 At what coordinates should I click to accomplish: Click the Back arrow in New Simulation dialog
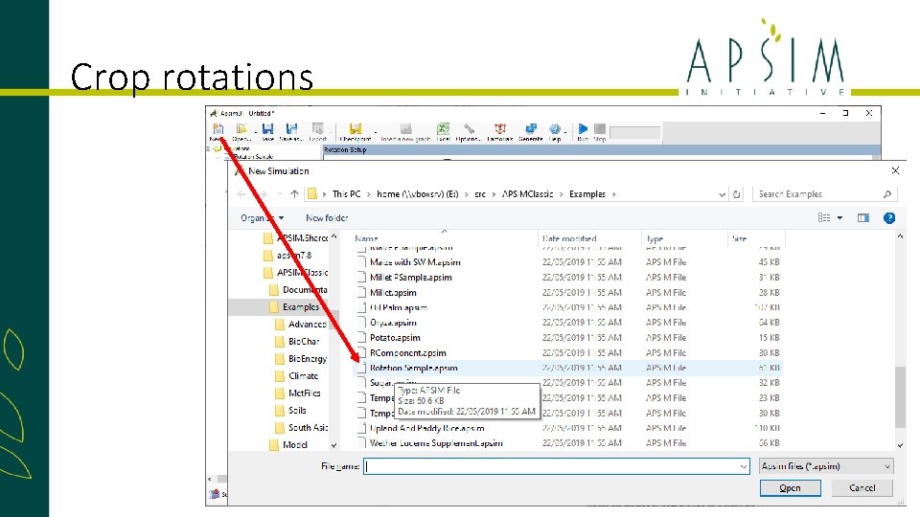coord(241,194)
